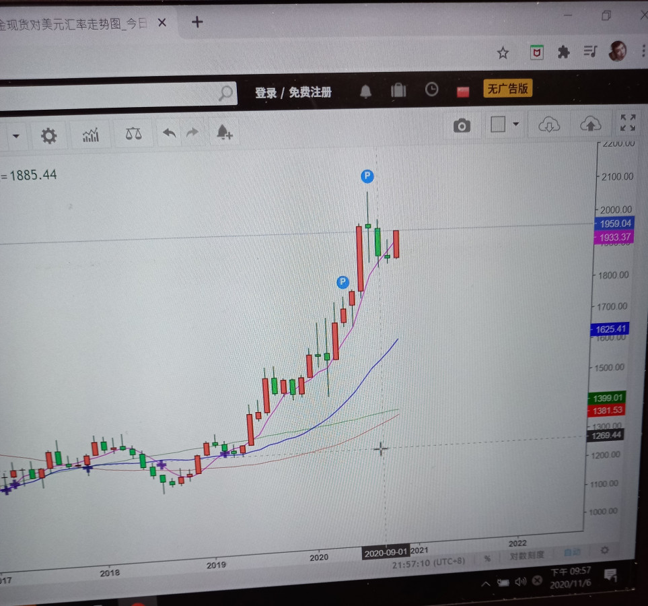Take chart snapshot with camera icon
Screen dimensions: 648x606
coord(462,125)
